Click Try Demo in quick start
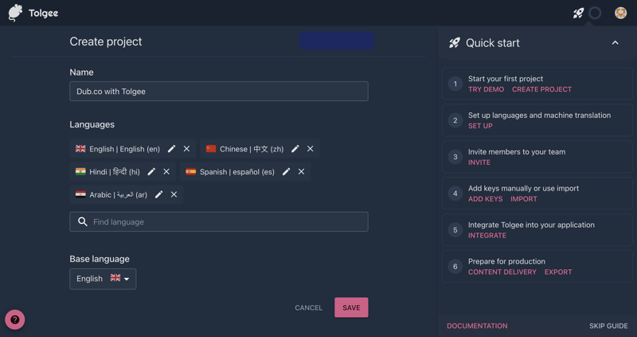 point(486,89)
